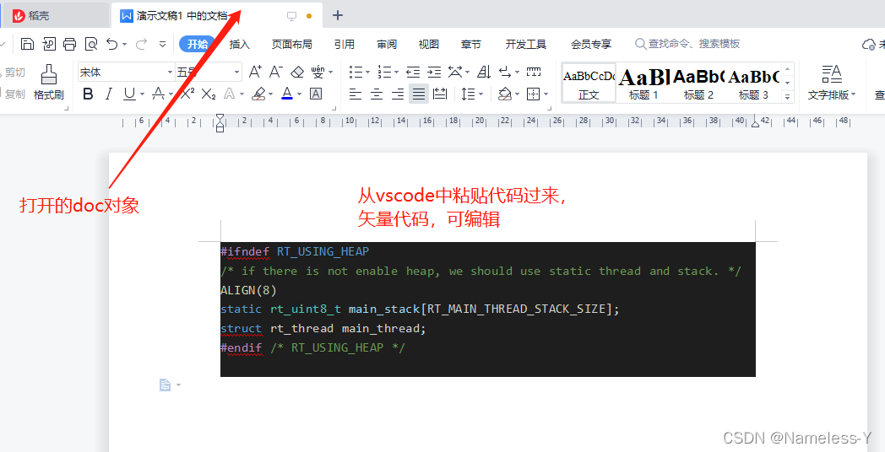The height and width of the screenshot is (452, 885).
Task: Expand the font color dropdown arrow
Action: coord(299,94)
